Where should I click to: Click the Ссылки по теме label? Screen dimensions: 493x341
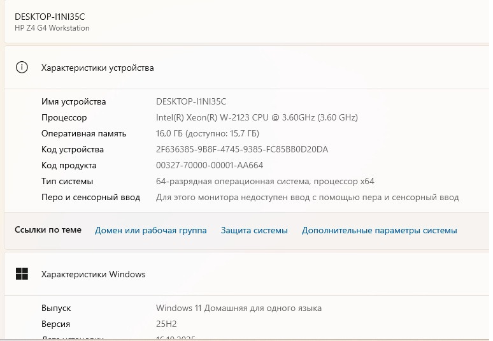click(x=48, y=230)
